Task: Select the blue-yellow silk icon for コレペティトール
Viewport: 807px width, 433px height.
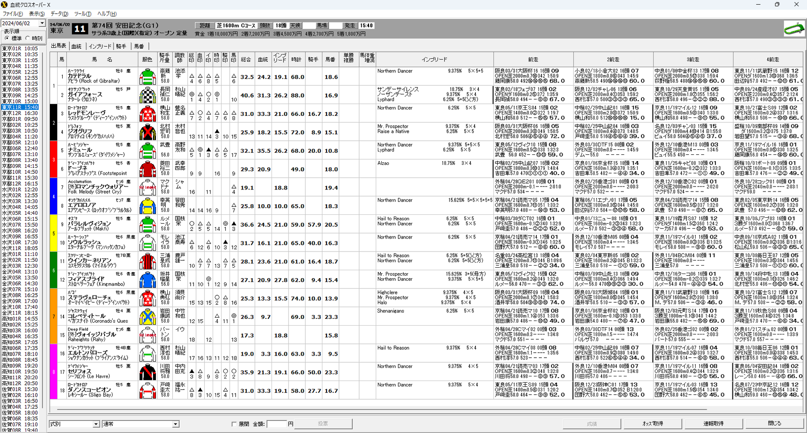Action: (x=147, y=317)
